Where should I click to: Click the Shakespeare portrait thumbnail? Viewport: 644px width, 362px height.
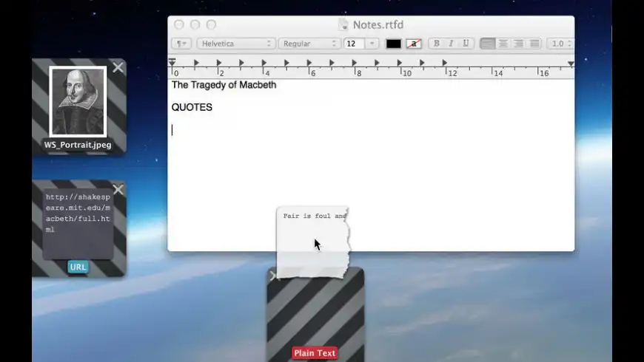pos(78,102)
